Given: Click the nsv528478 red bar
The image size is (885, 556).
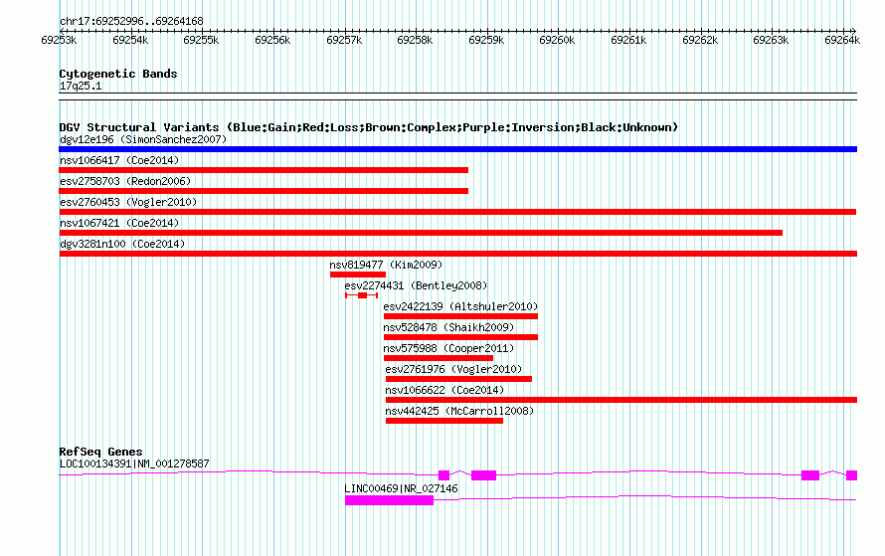Looking at the screenshot, I should point(460,337).
